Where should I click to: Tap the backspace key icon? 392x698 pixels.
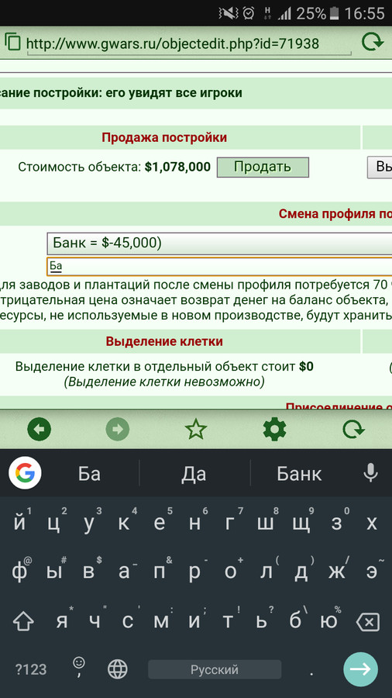point(368,622)
